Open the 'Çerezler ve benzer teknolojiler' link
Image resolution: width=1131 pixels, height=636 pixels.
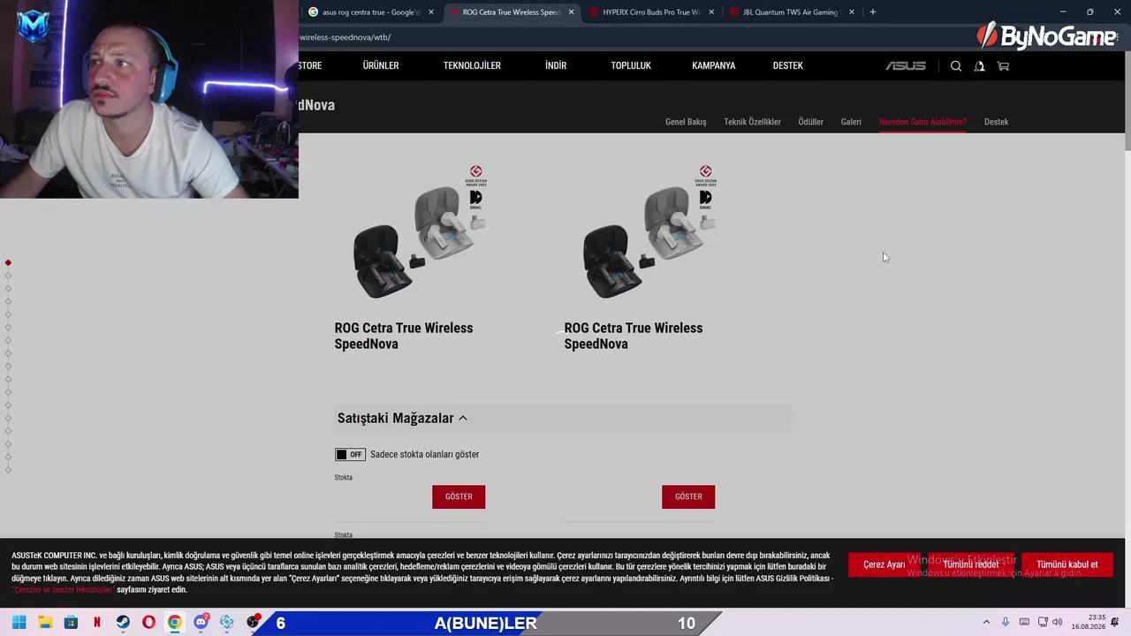pyautogui.click(x=64, y=589)
